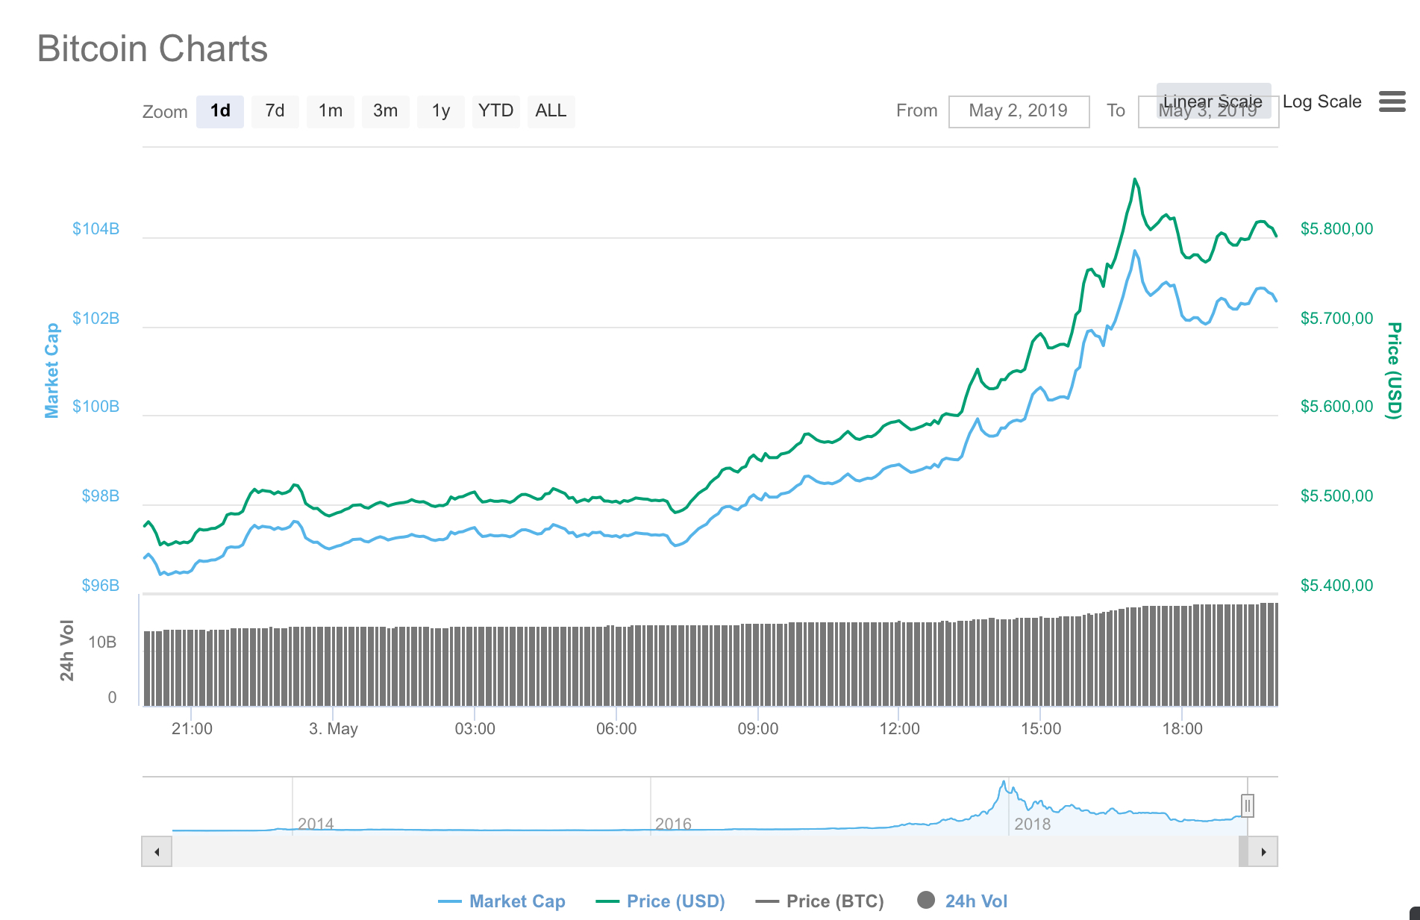Click the navigator range handle grip
This screenshot has height=920, width=1420.
click(x=1247, y=806)
